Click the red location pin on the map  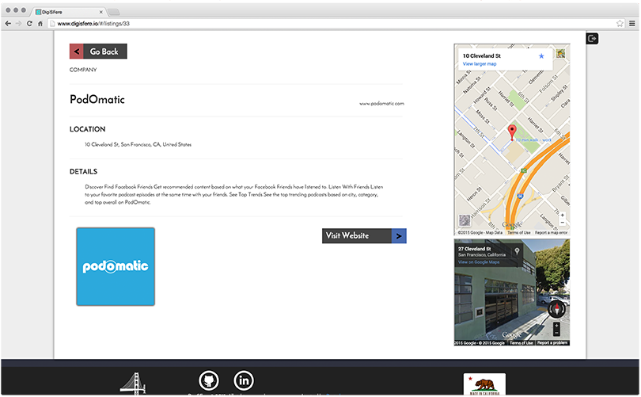coord(512,132)
